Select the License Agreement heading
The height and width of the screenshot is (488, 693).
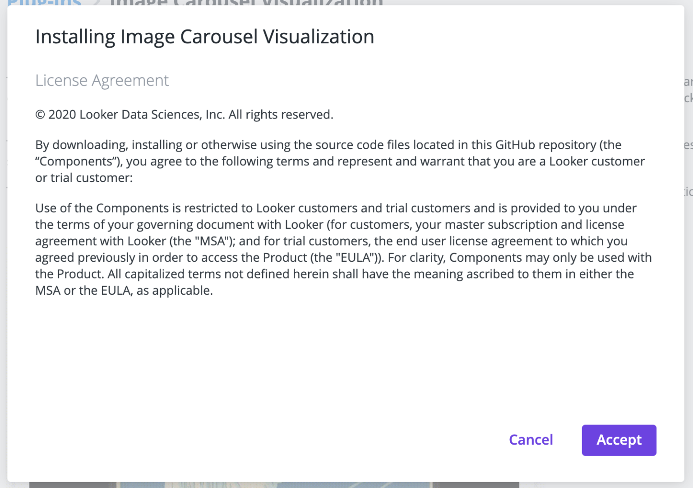(x=102, y=80)
